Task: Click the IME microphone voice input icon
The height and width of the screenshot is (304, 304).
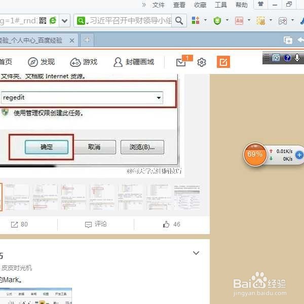Action: pyautogui.click(x=297, y=58)
